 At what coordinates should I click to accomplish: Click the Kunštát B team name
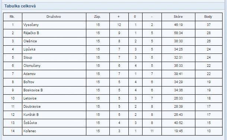[x=31, y=115]
